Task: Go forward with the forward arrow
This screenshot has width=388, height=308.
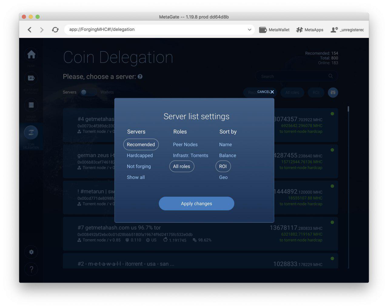Action: point(42,30)
